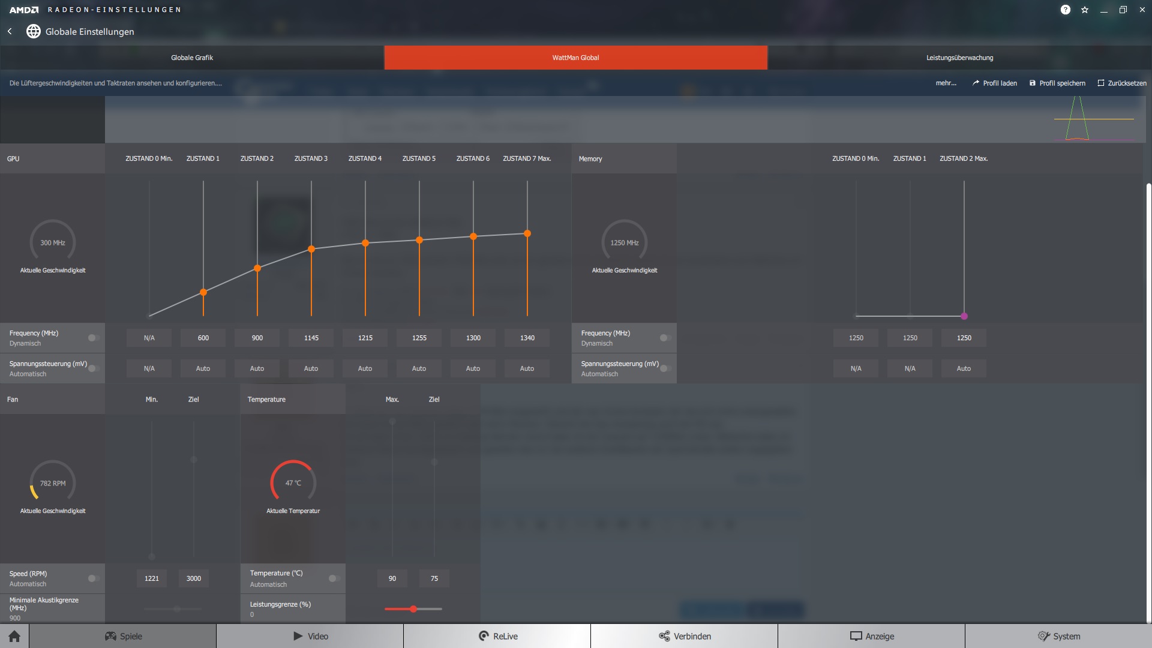Click the Zustand 7 frequency field 1340

[527, 338]
